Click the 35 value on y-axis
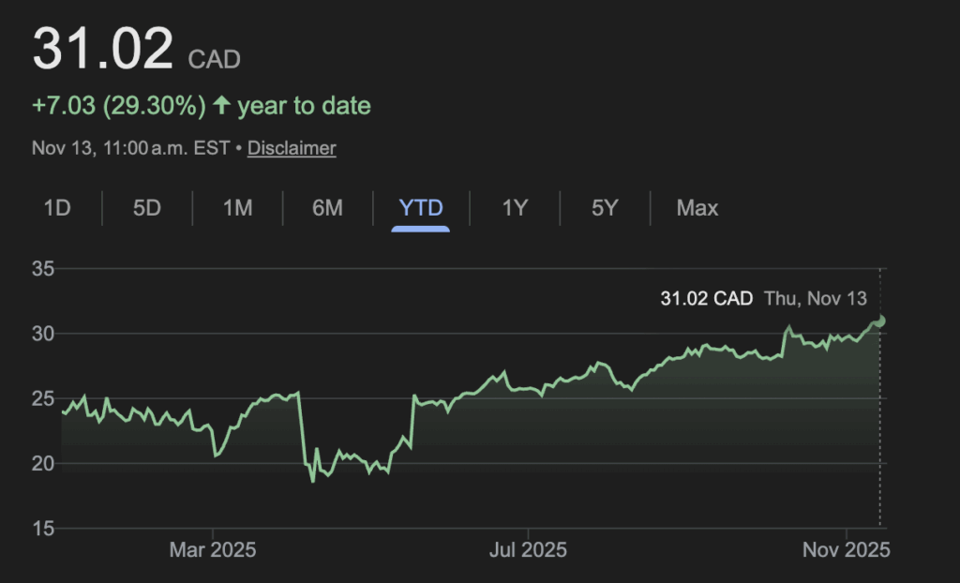 [44, 269]
